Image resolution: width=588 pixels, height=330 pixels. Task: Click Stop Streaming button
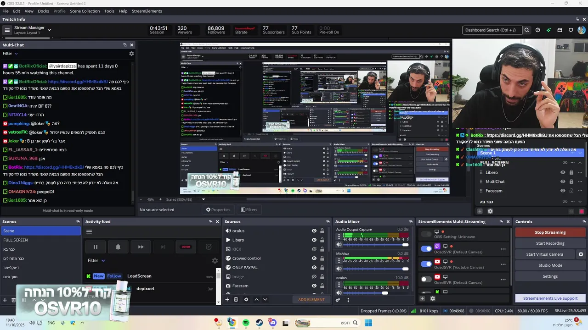coord(550,232)
